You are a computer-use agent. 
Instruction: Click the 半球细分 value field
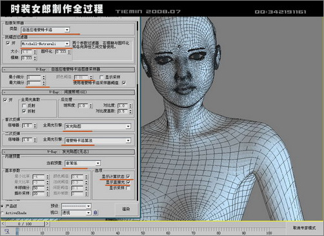tap(38, 188)
